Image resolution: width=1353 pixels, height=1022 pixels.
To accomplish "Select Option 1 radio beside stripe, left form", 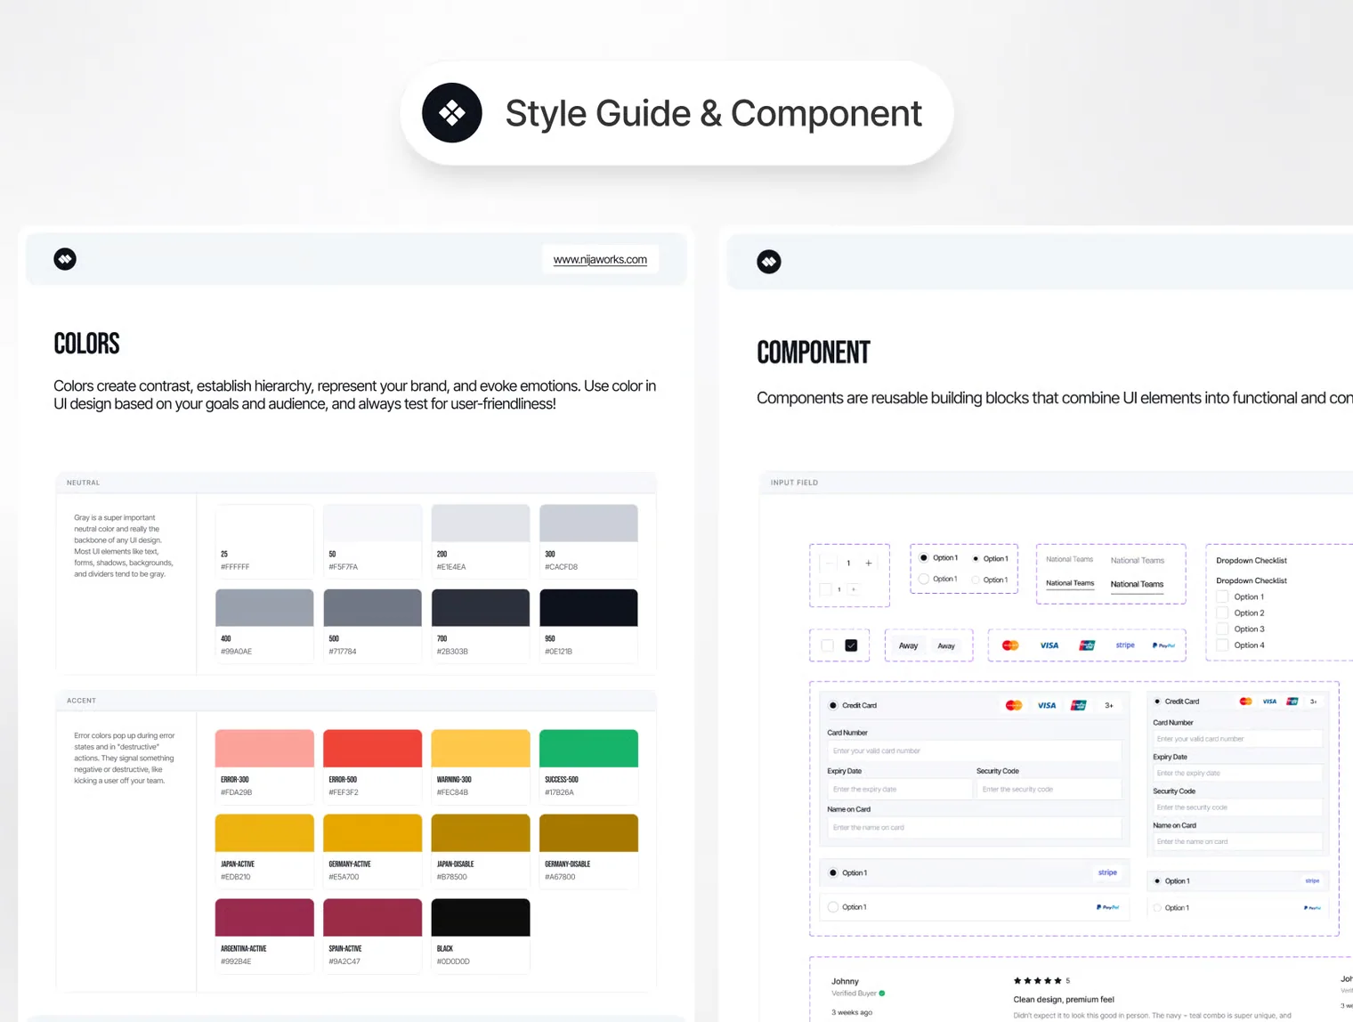I will point(833,872).
